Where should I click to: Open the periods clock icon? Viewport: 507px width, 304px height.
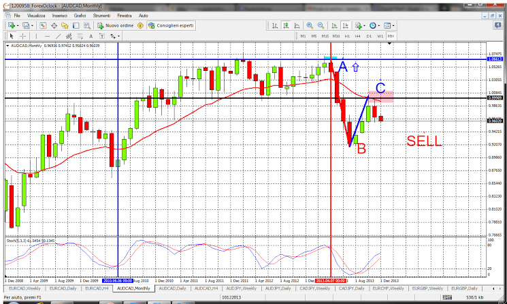[372, 25]
